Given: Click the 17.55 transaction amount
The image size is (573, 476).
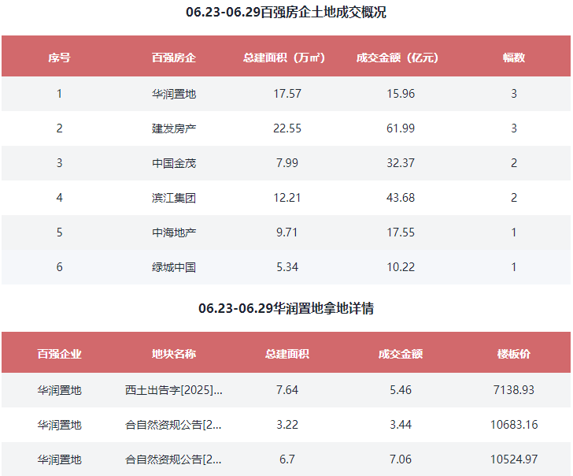Looking at the screenshot, I should click(401, 232).
